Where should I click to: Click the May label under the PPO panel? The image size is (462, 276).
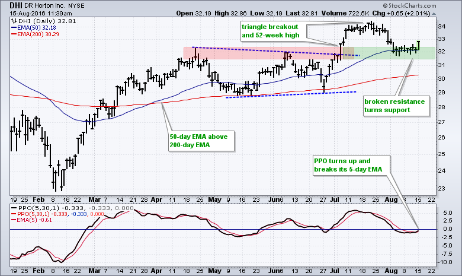pos(215,271)
